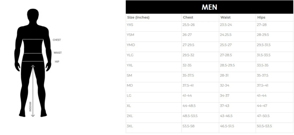Image resolution: width=294 pixels, height=135 pixels.
Task: Click the XL chest value 44-48.5
Action: click(189, 105)
